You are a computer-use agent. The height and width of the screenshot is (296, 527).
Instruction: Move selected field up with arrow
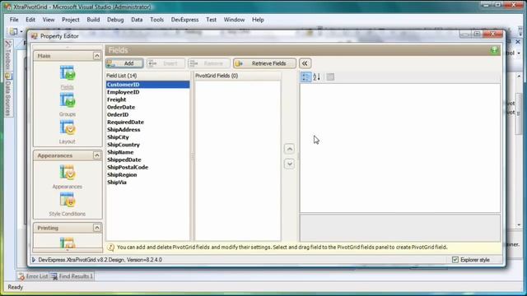(289, 149)
